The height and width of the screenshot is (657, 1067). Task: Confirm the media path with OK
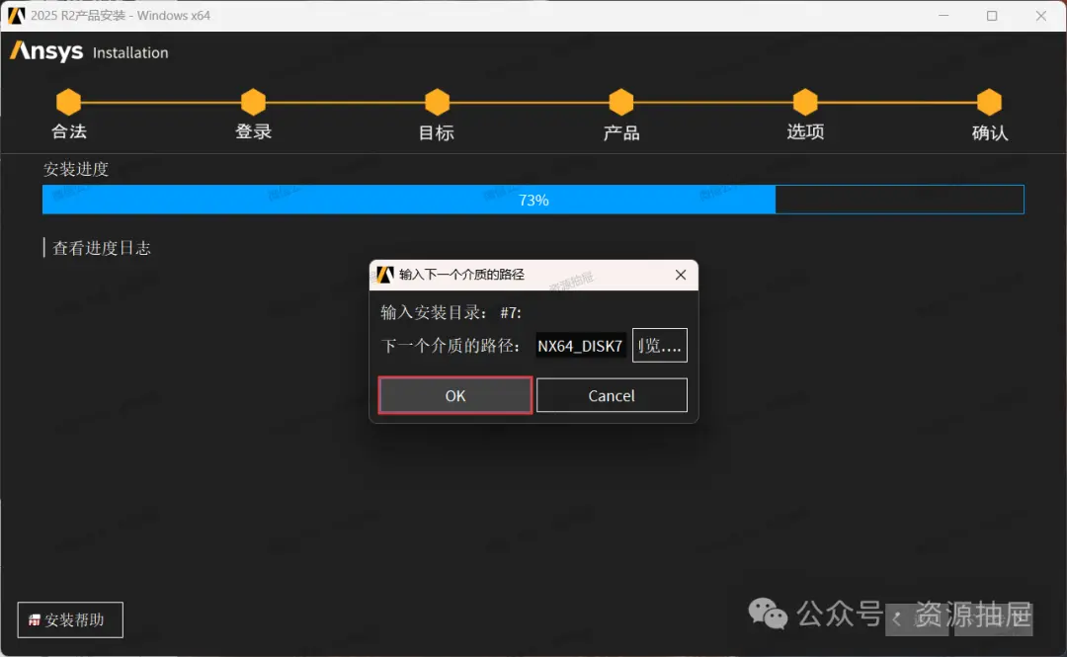pyautogui.click(x=455, y=395)
